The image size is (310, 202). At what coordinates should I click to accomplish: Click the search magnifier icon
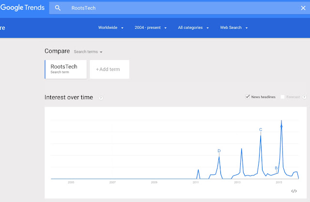pyautogui.click(x=58, y=8)
